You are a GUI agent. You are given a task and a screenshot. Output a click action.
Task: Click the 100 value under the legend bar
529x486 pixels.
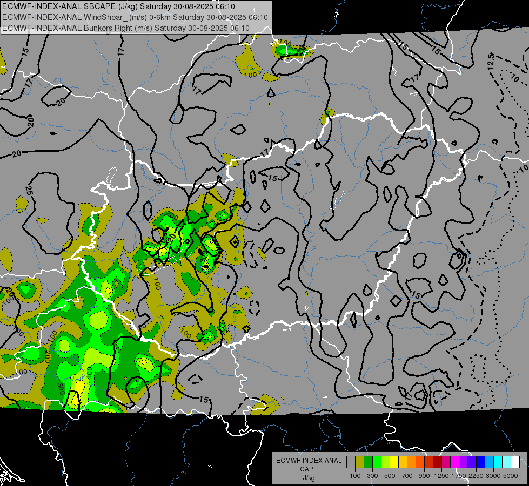point(355,476)
